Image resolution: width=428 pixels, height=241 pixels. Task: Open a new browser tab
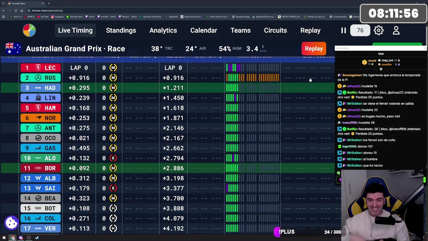[49, 3]
